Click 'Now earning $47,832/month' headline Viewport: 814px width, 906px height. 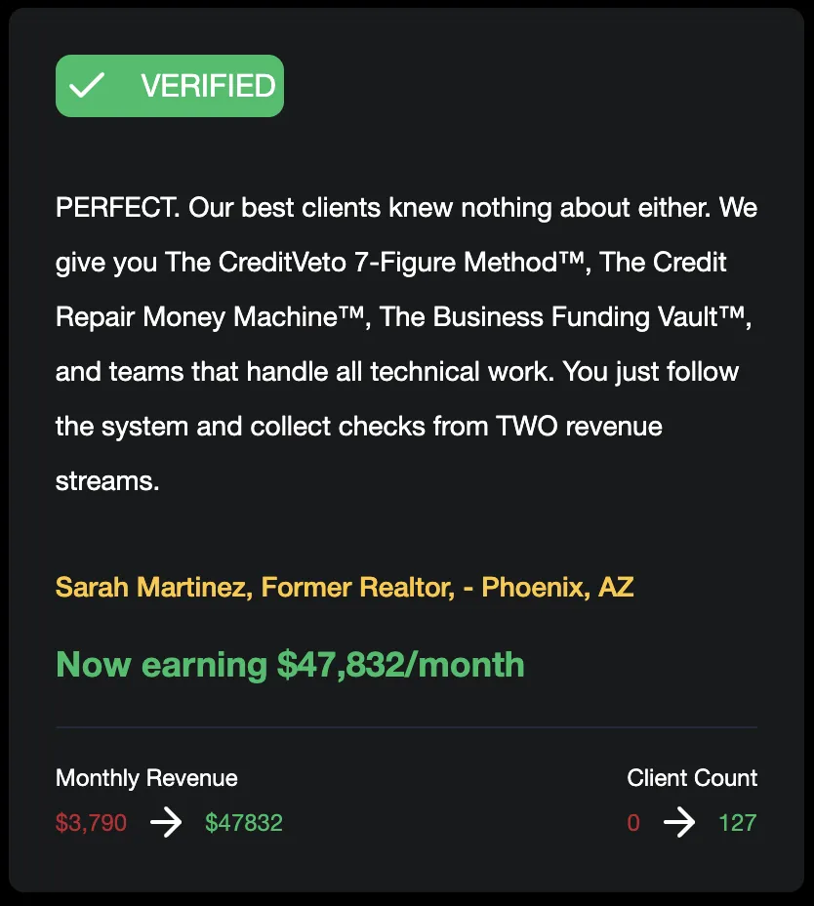point(290,665)
